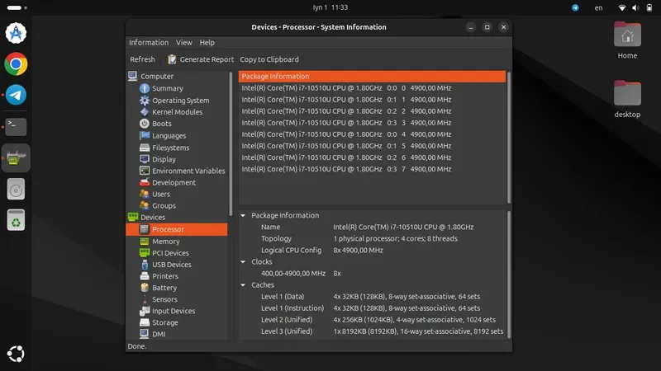Select the Input Devices icon
661x371 pixels.
144,311
